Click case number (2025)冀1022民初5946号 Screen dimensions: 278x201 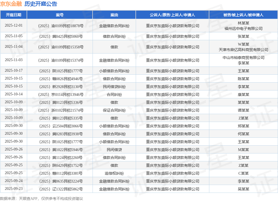[x=61, y=150]
